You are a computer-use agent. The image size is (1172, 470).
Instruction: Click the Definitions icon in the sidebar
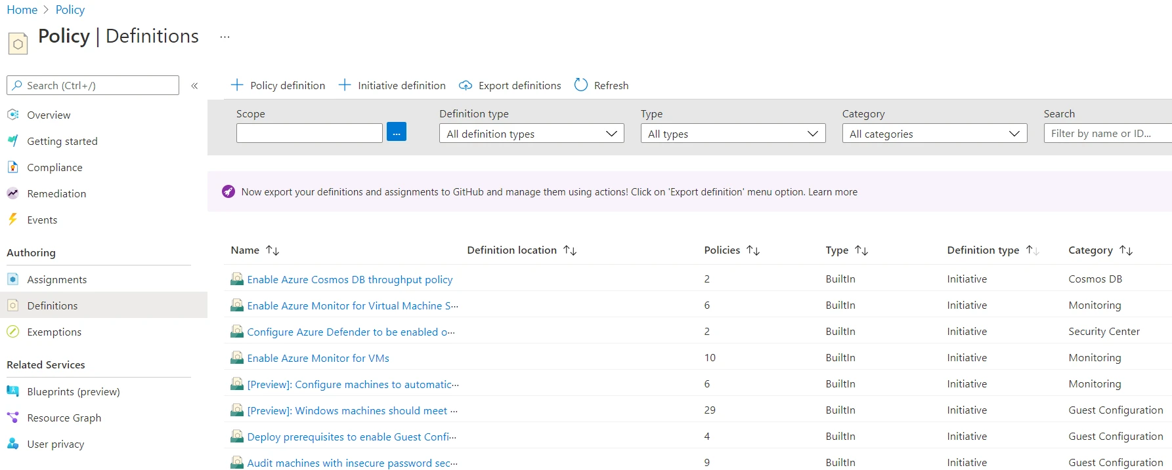[x=12, y=305]
